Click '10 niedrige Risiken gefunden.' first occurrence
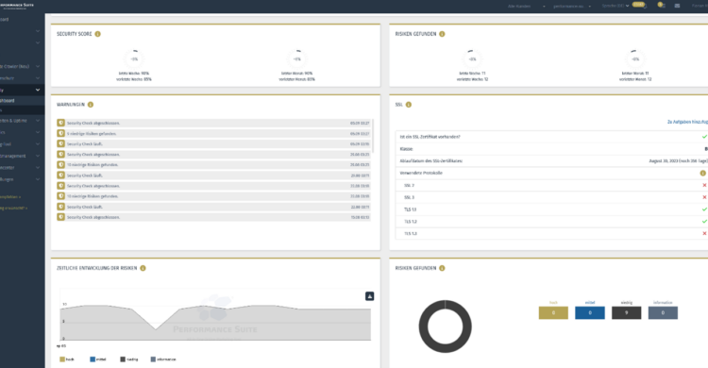The image size is (708, 368). [93, 165]
